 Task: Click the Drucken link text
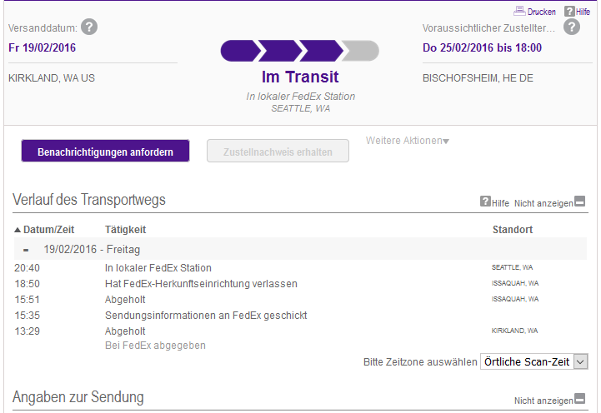[x=541, y=12]
